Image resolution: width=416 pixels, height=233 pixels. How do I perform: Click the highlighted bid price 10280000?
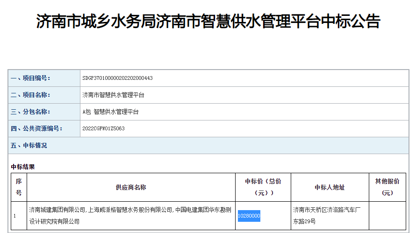249,216
